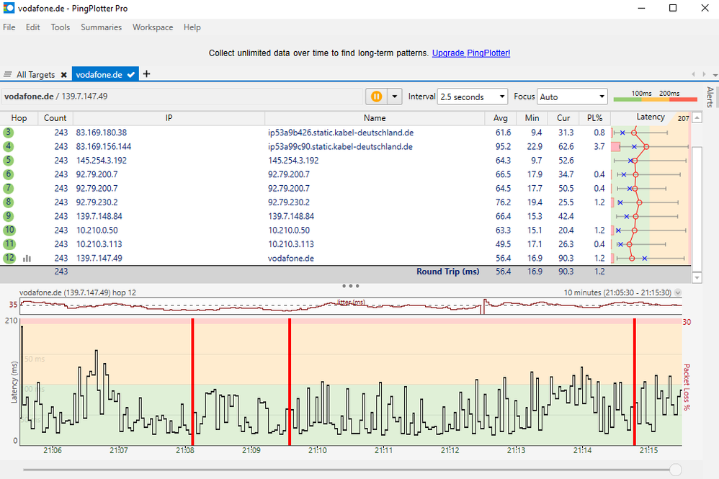This screenshot has height=479, width=719.
Task: Open the Interval 2.5 seconds dropdown
Action: click(473, 97)
